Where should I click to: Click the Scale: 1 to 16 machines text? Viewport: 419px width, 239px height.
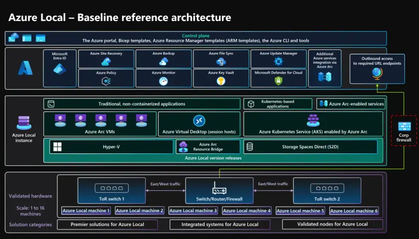30,211
